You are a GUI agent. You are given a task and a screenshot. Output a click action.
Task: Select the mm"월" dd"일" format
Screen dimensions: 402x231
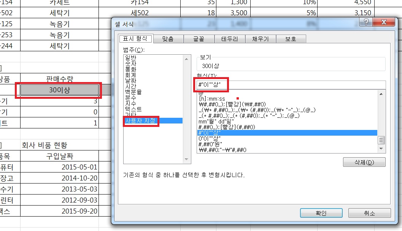(x=216, y=122)
